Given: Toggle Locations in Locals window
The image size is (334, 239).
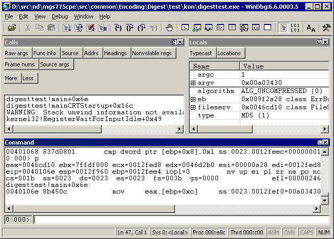Looking at the screenshot, I should 231,53.
